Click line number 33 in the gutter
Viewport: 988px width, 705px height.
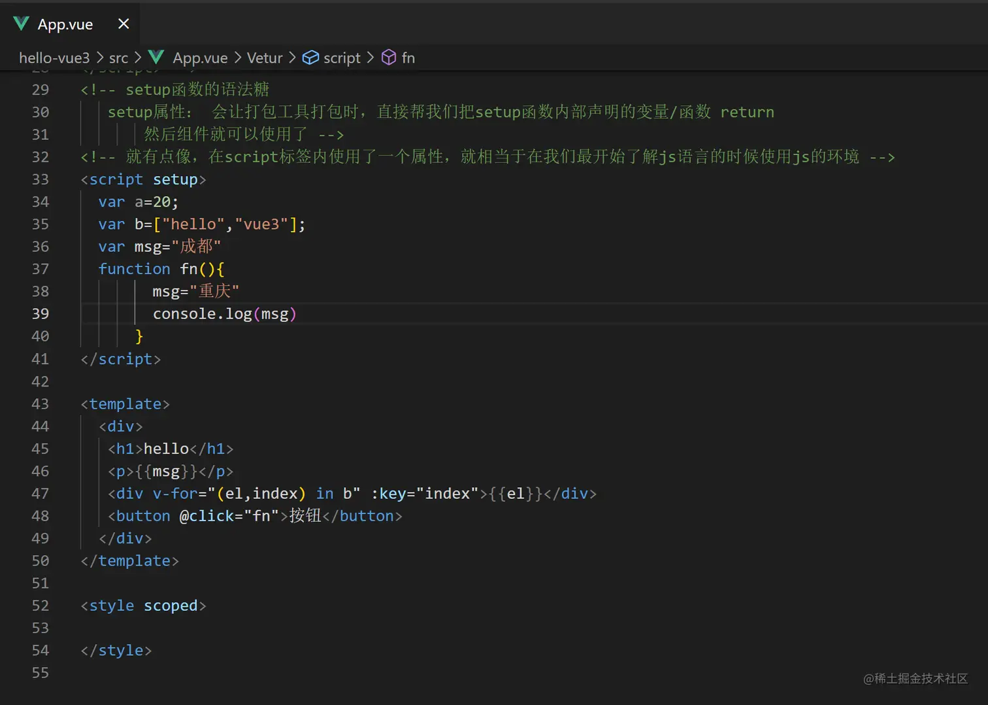tap(41, 180)
